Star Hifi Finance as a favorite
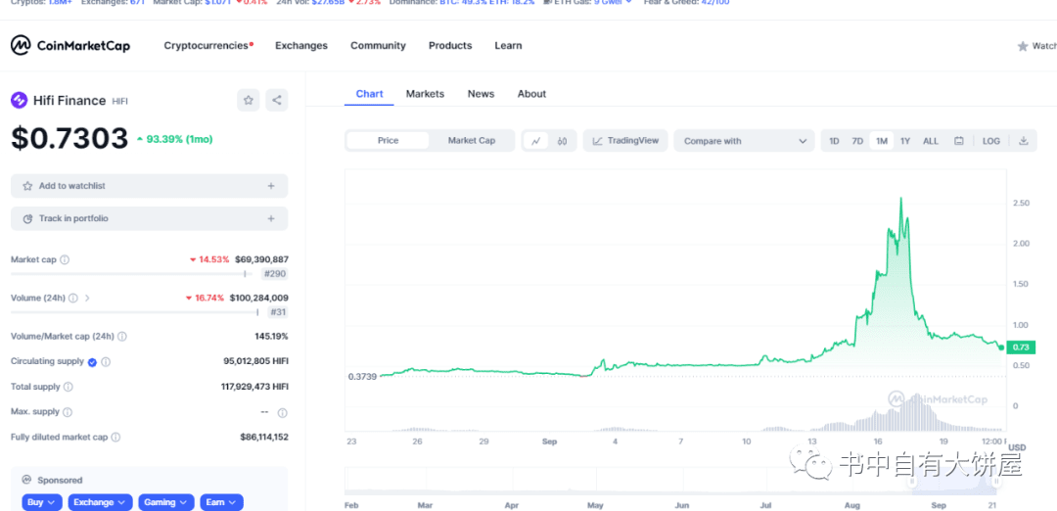 pyautogui.click(x=249, y=100)
